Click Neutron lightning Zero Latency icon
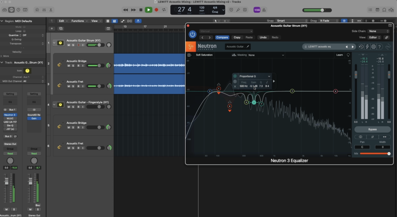 (x=367, y=47)
